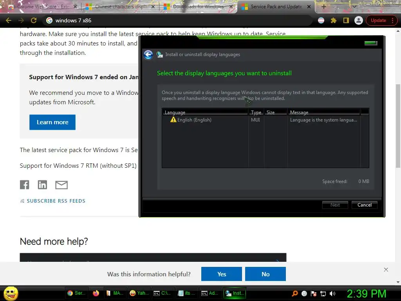Select the Service Pack and Update tab
The width and height of the screenshot is (401, 301).
pyautogui.click(x=276, y=7)
